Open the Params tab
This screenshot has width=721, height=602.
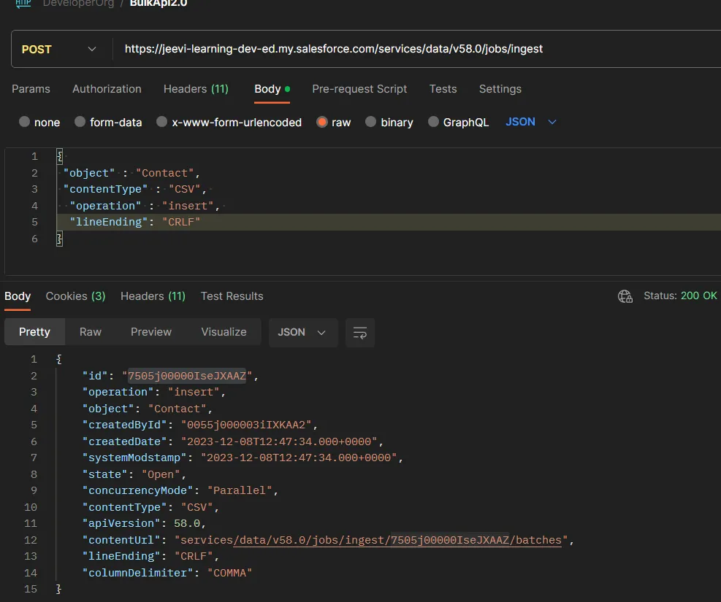pyautogui.click(x=31, y=89)
